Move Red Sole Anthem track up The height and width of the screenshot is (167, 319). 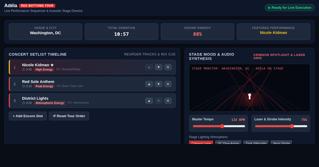[x=149, y=84]
